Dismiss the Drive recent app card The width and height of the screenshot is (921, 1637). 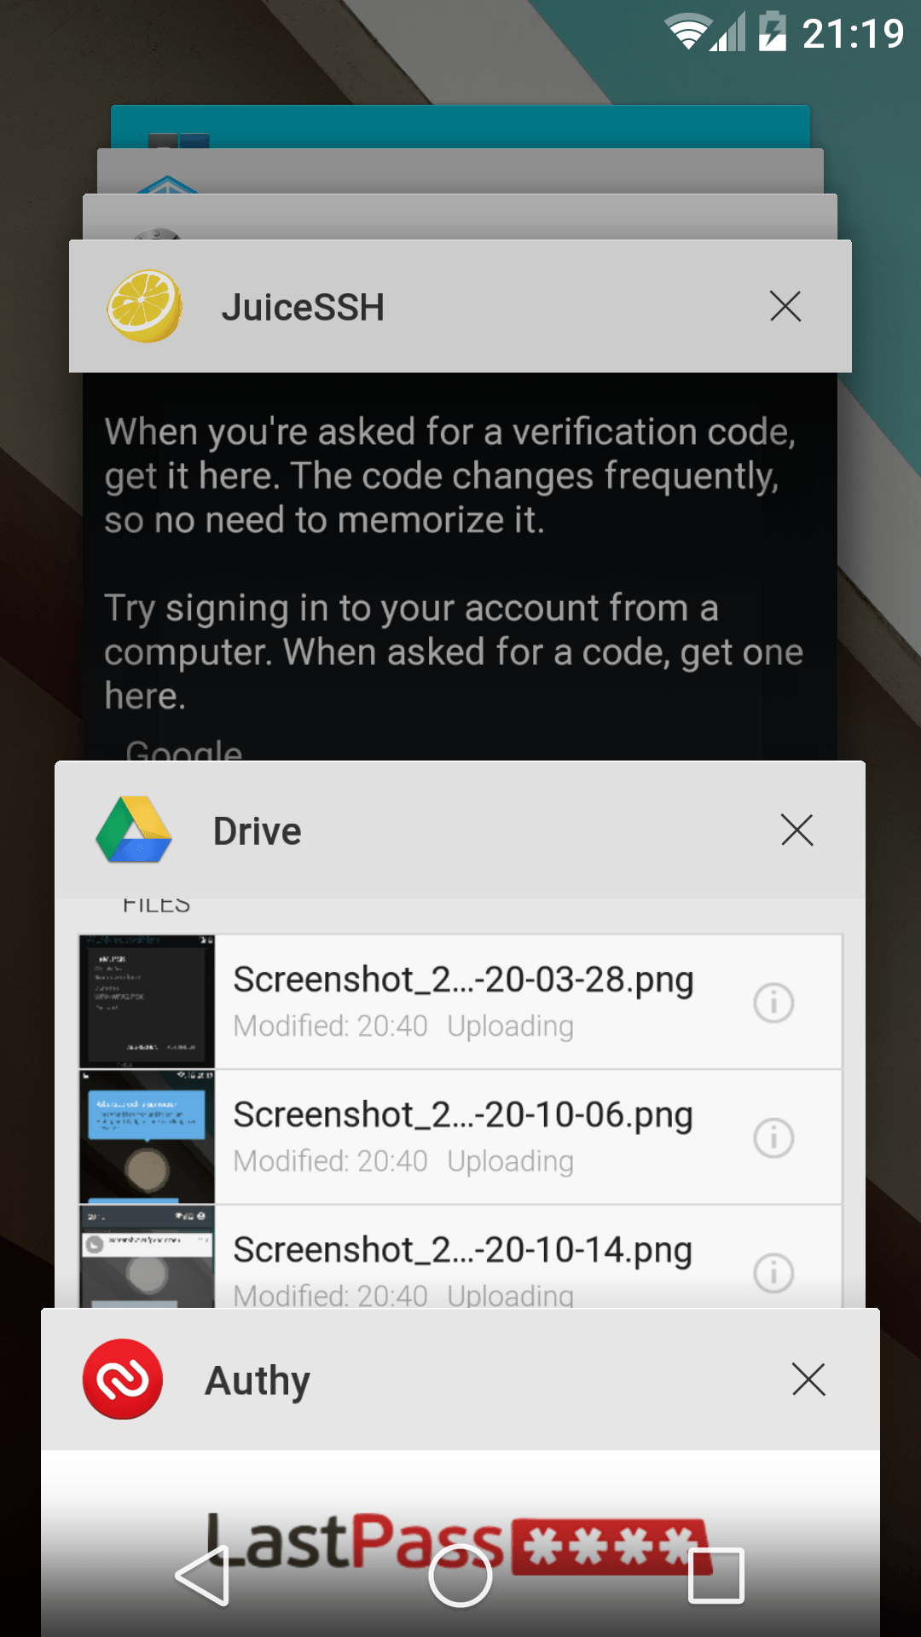point(796,830)
